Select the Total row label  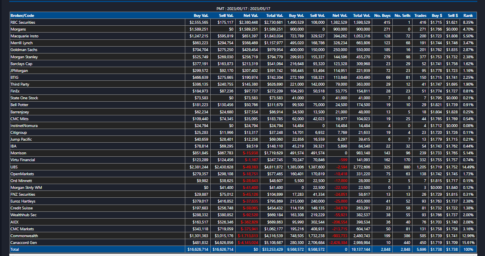point(15,250)
